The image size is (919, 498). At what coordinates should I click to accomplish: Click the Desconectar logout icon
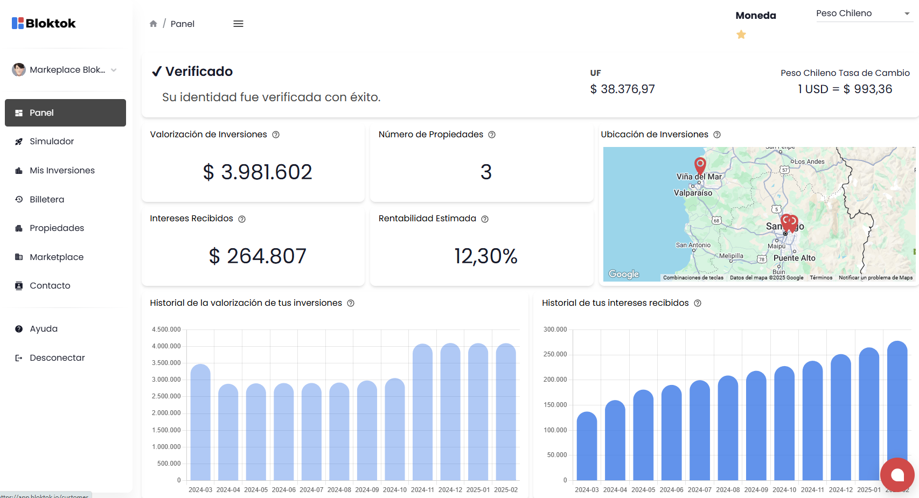[19, 357]
